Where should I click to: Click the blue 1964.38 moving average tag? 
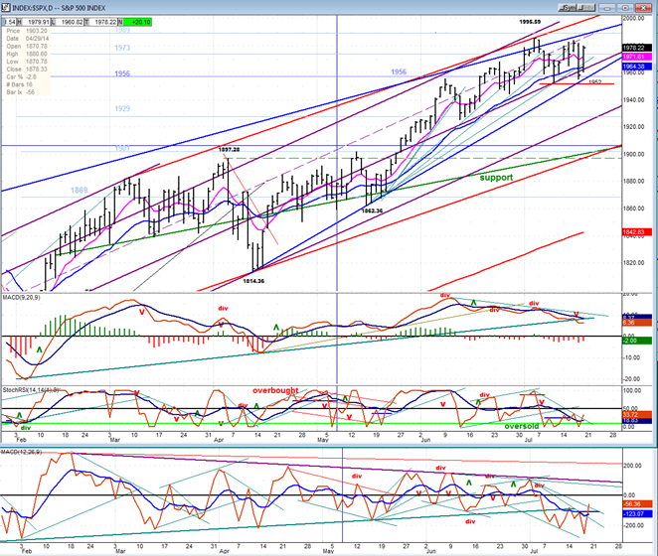(636, 67)
